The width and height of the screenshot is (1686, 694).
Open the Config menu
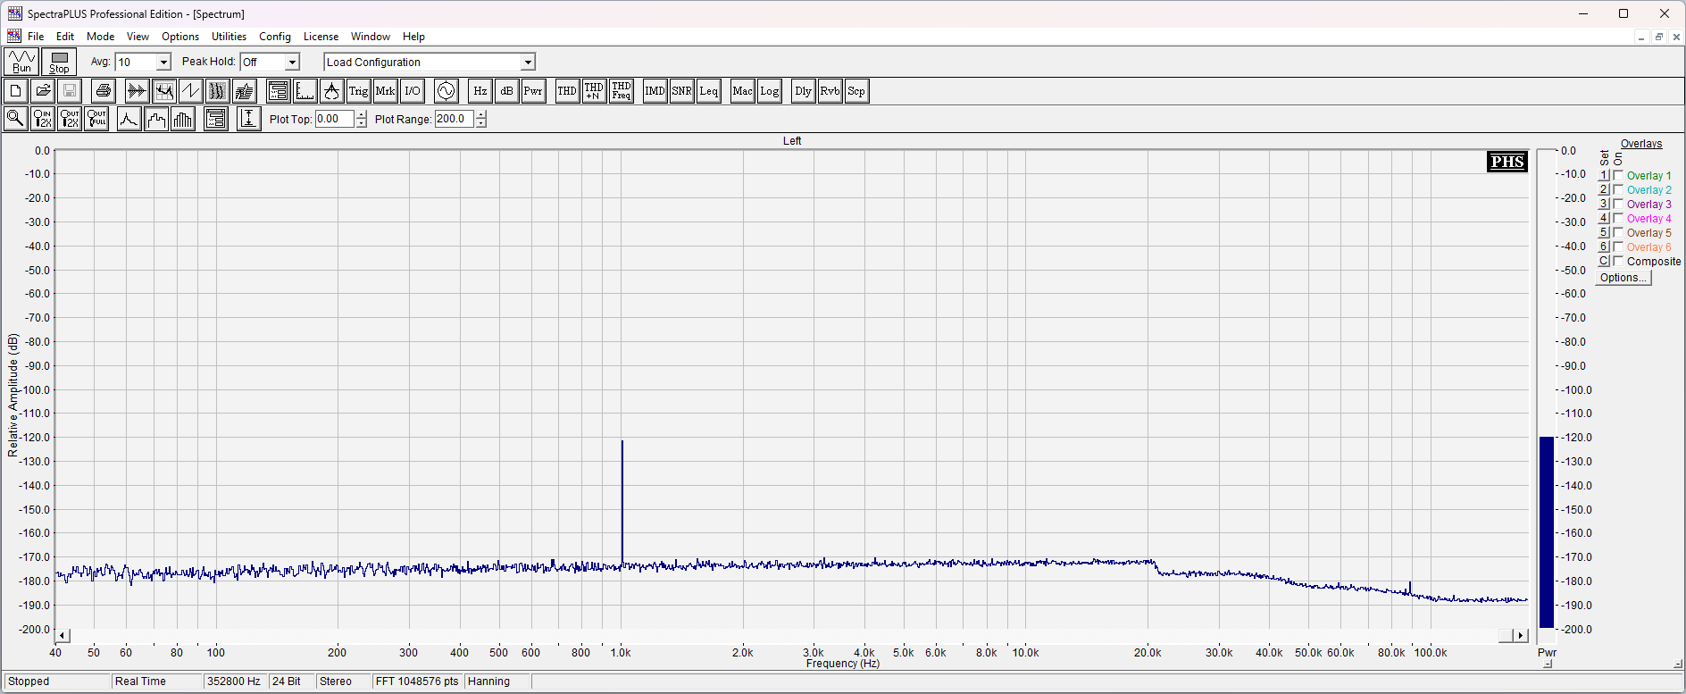275,37
